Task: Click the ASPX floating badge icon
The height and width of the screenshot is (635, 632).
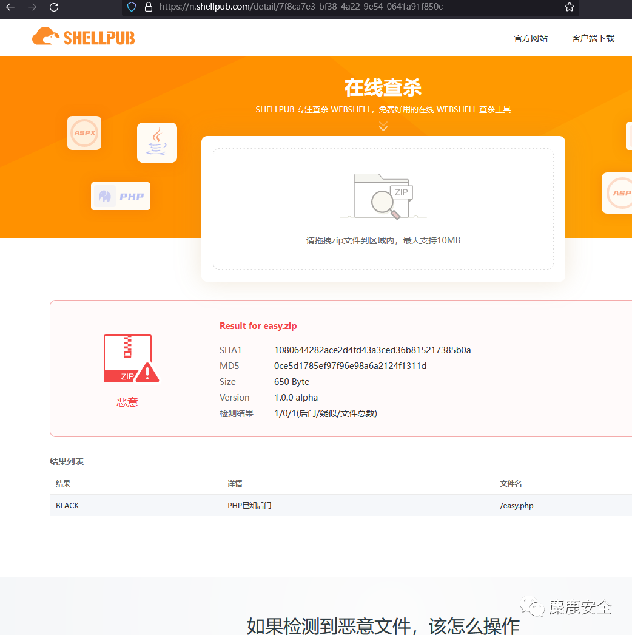Action: click(x=84, y=133)
